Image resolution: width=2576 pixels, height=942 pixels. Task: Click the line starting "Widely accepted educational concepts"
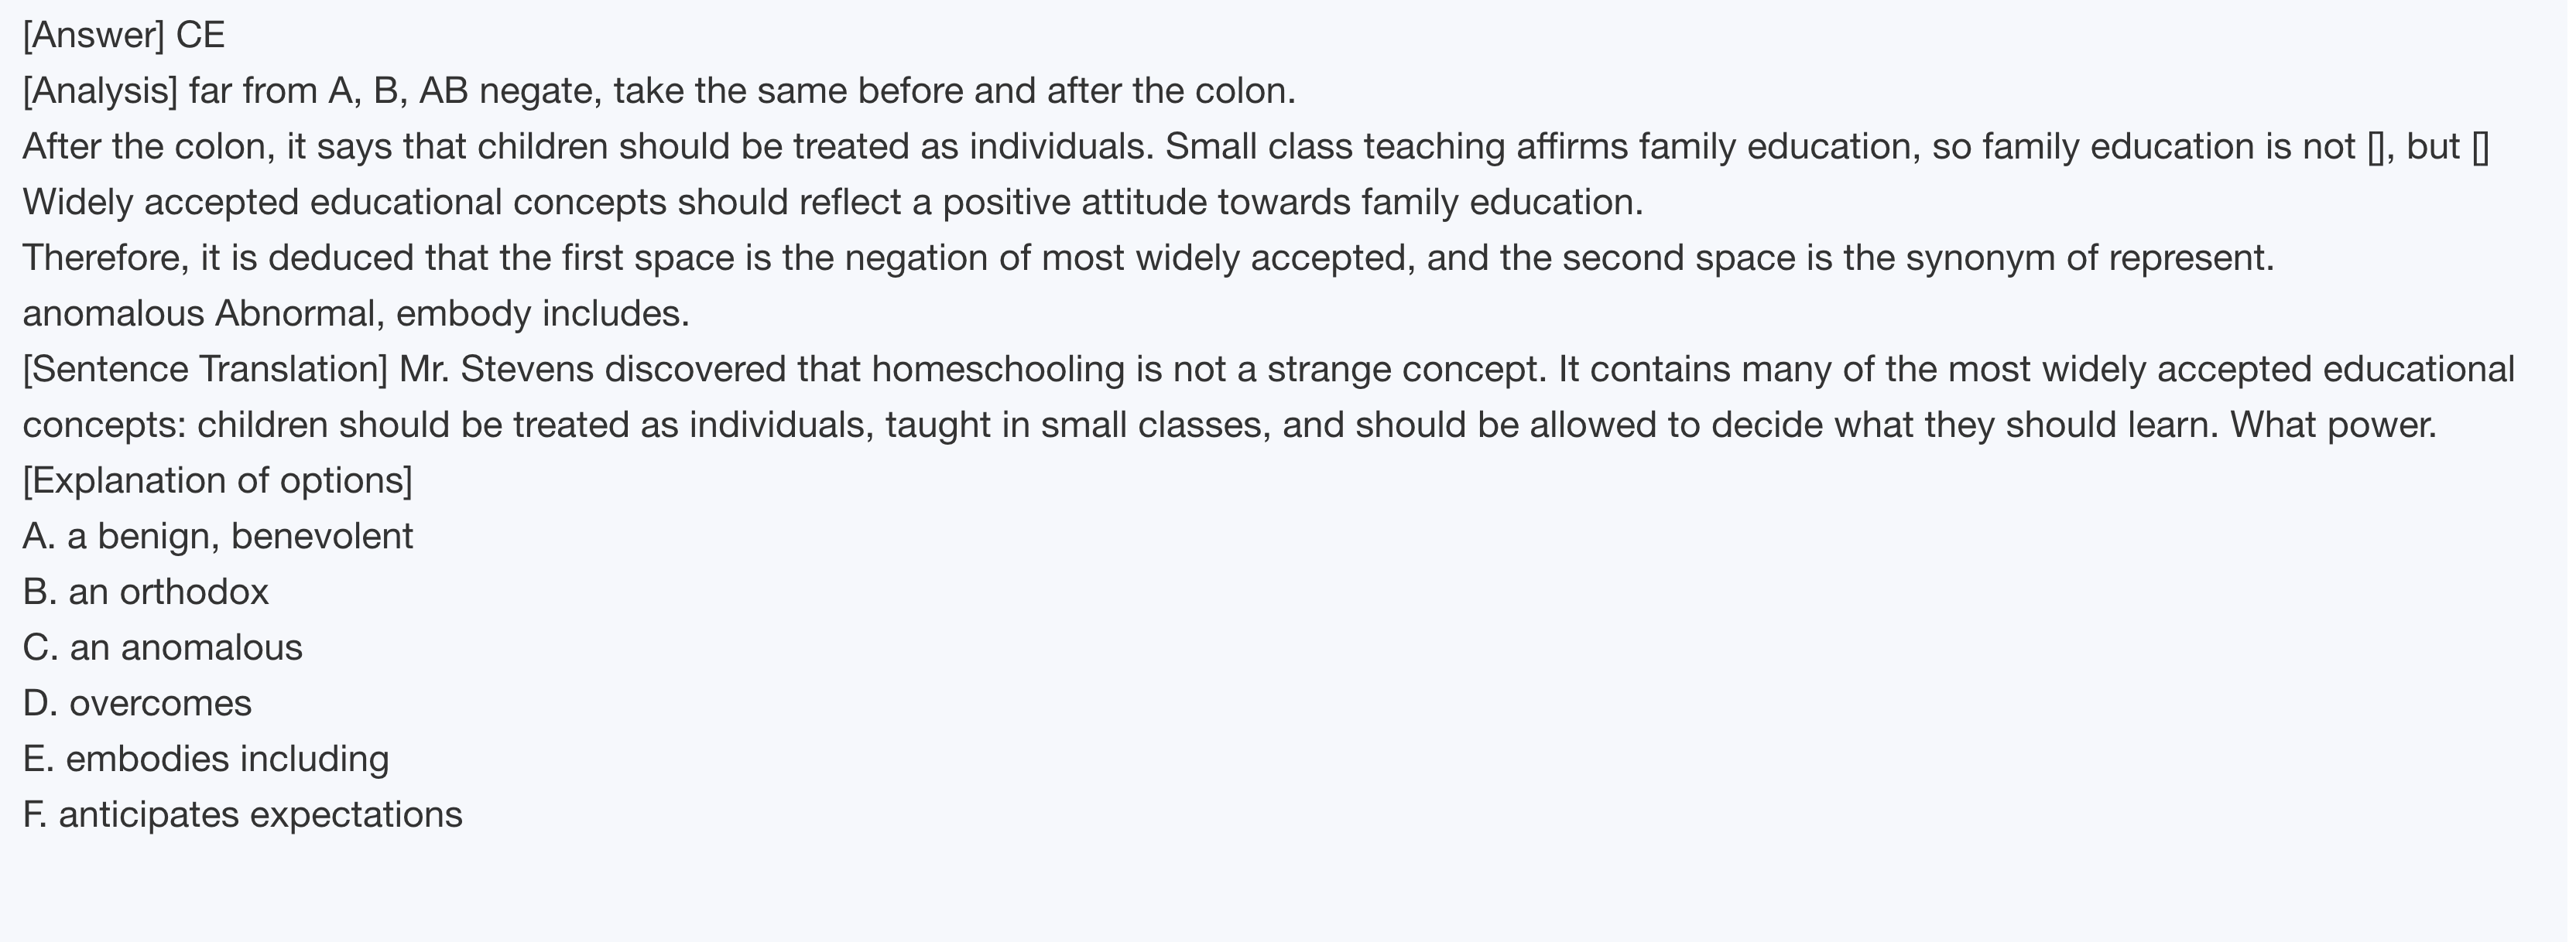click(x=832, y=203)
